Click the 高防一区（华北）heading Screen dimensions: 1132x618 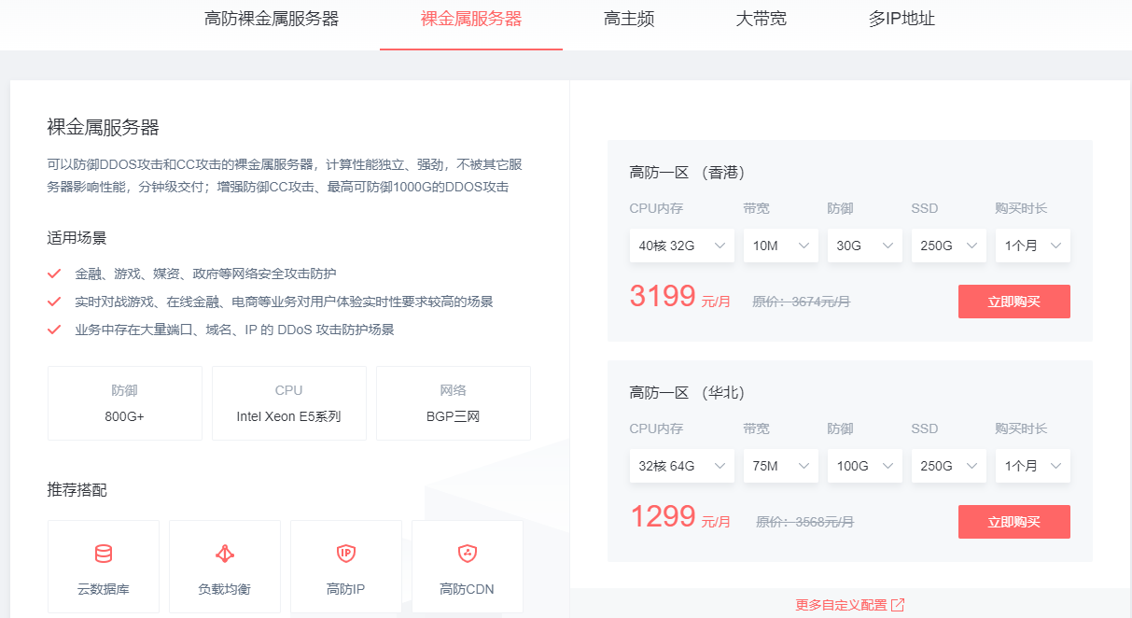click(687, 392)
